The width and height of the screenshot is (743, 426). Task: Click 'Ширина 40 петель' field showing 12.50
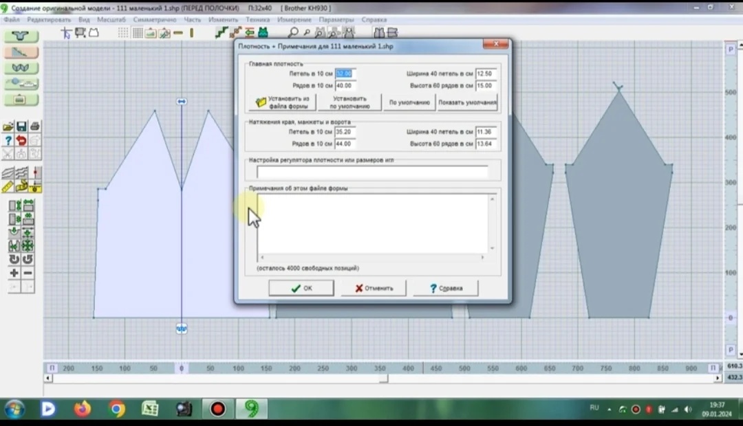click(x=486, y=74)
